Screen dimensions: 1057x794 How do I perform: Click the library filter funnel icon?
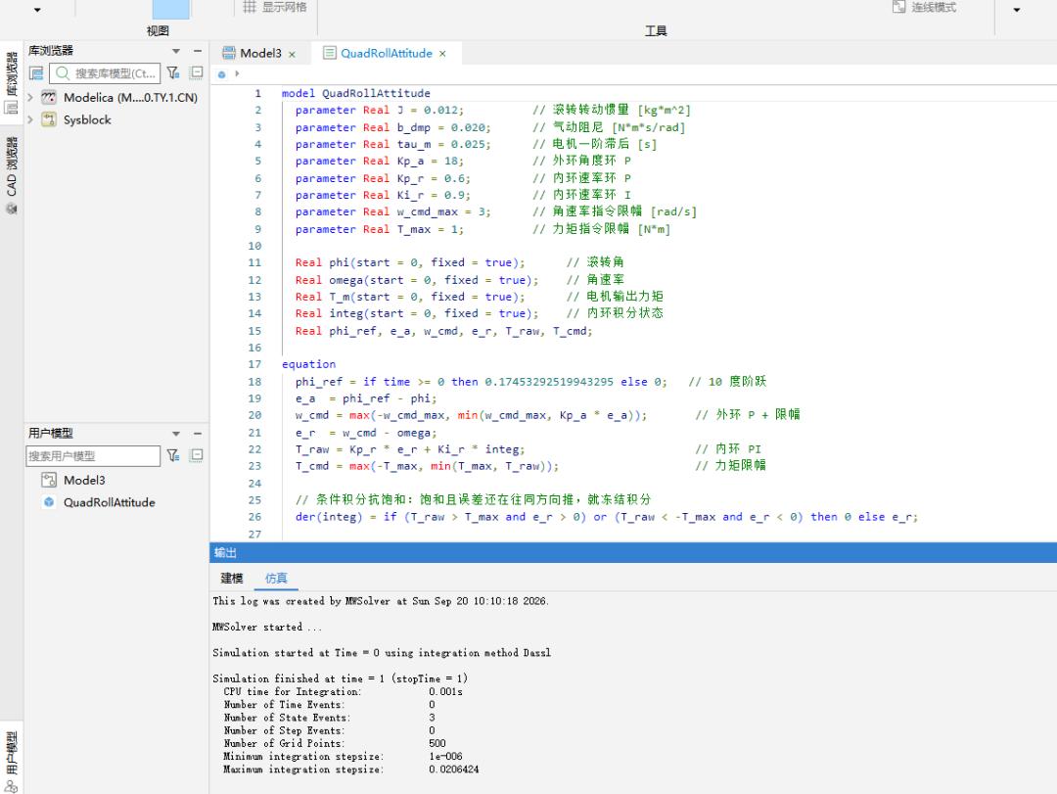click(173, 72)
